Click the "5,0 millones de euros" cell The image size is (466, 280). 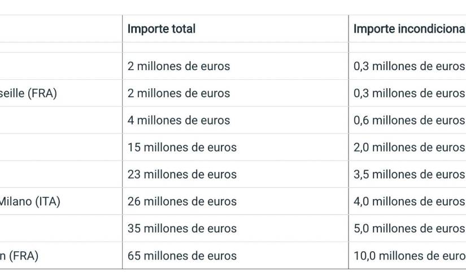[409, 229]
